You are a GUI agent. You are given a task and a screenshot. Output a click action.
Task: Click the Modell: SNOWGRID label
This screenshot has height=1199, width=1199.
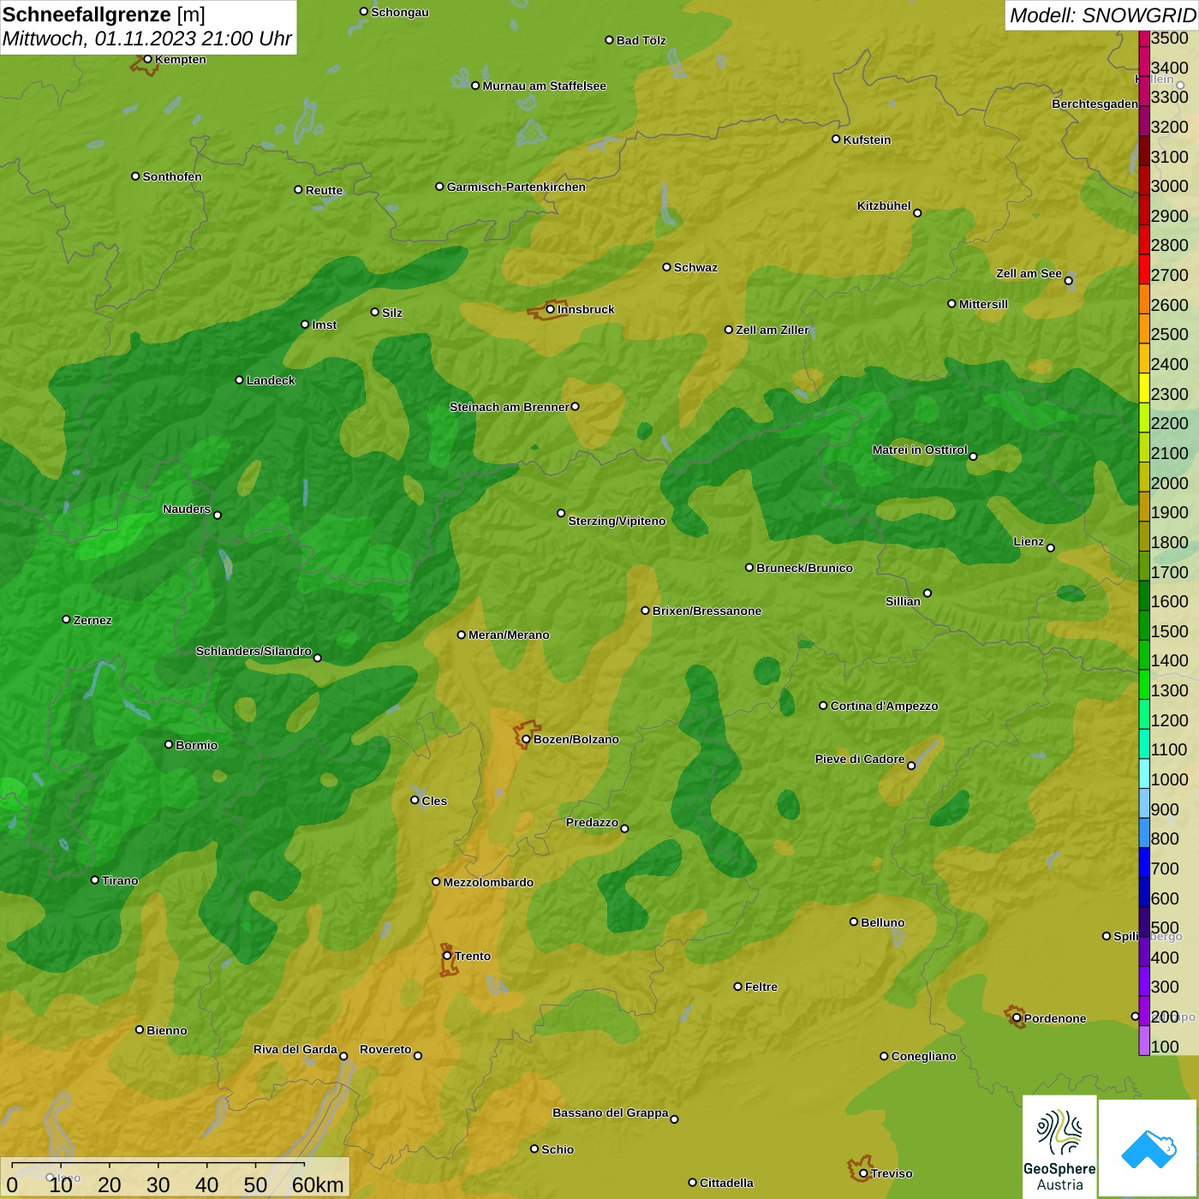click(1102, 15)
